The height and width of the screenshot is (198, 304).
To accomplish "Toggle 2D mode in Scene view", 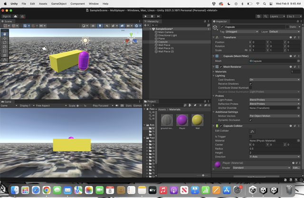I will pos(93,26).
